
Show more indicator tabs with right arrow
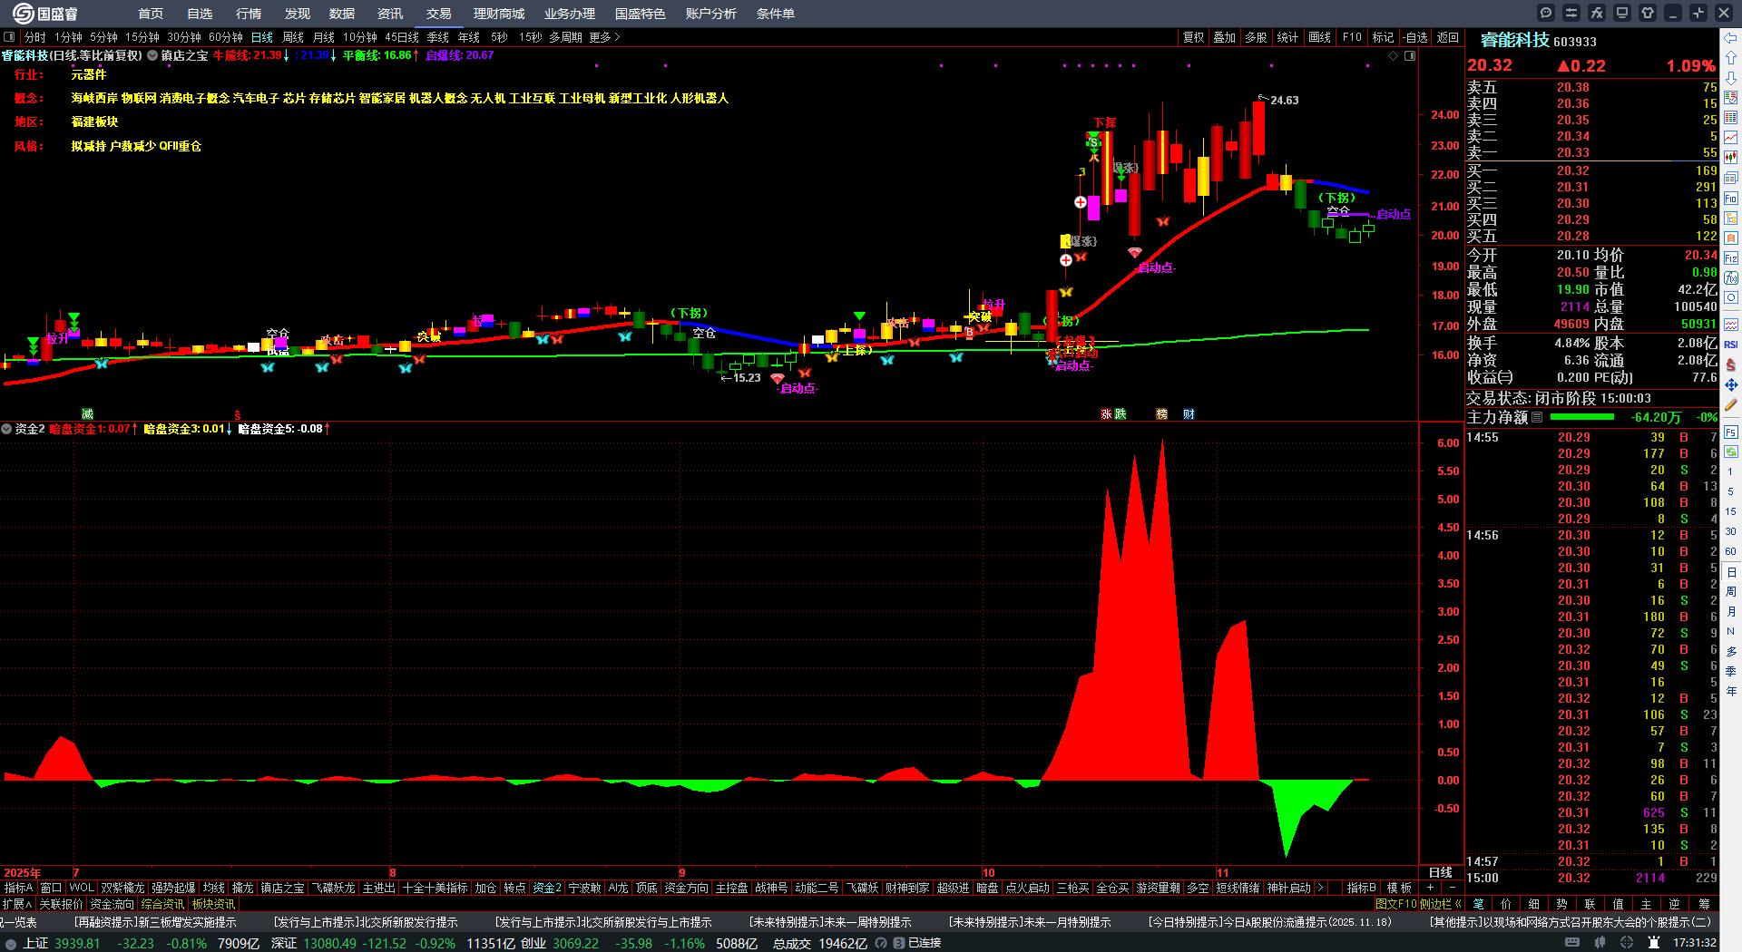point(1320,888)
